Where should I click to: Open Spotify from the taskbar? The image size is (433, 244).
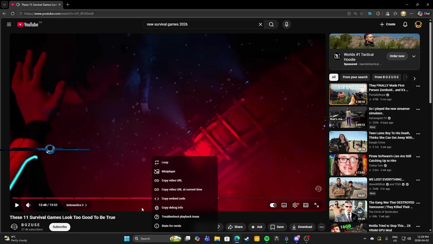coord(267,239)
